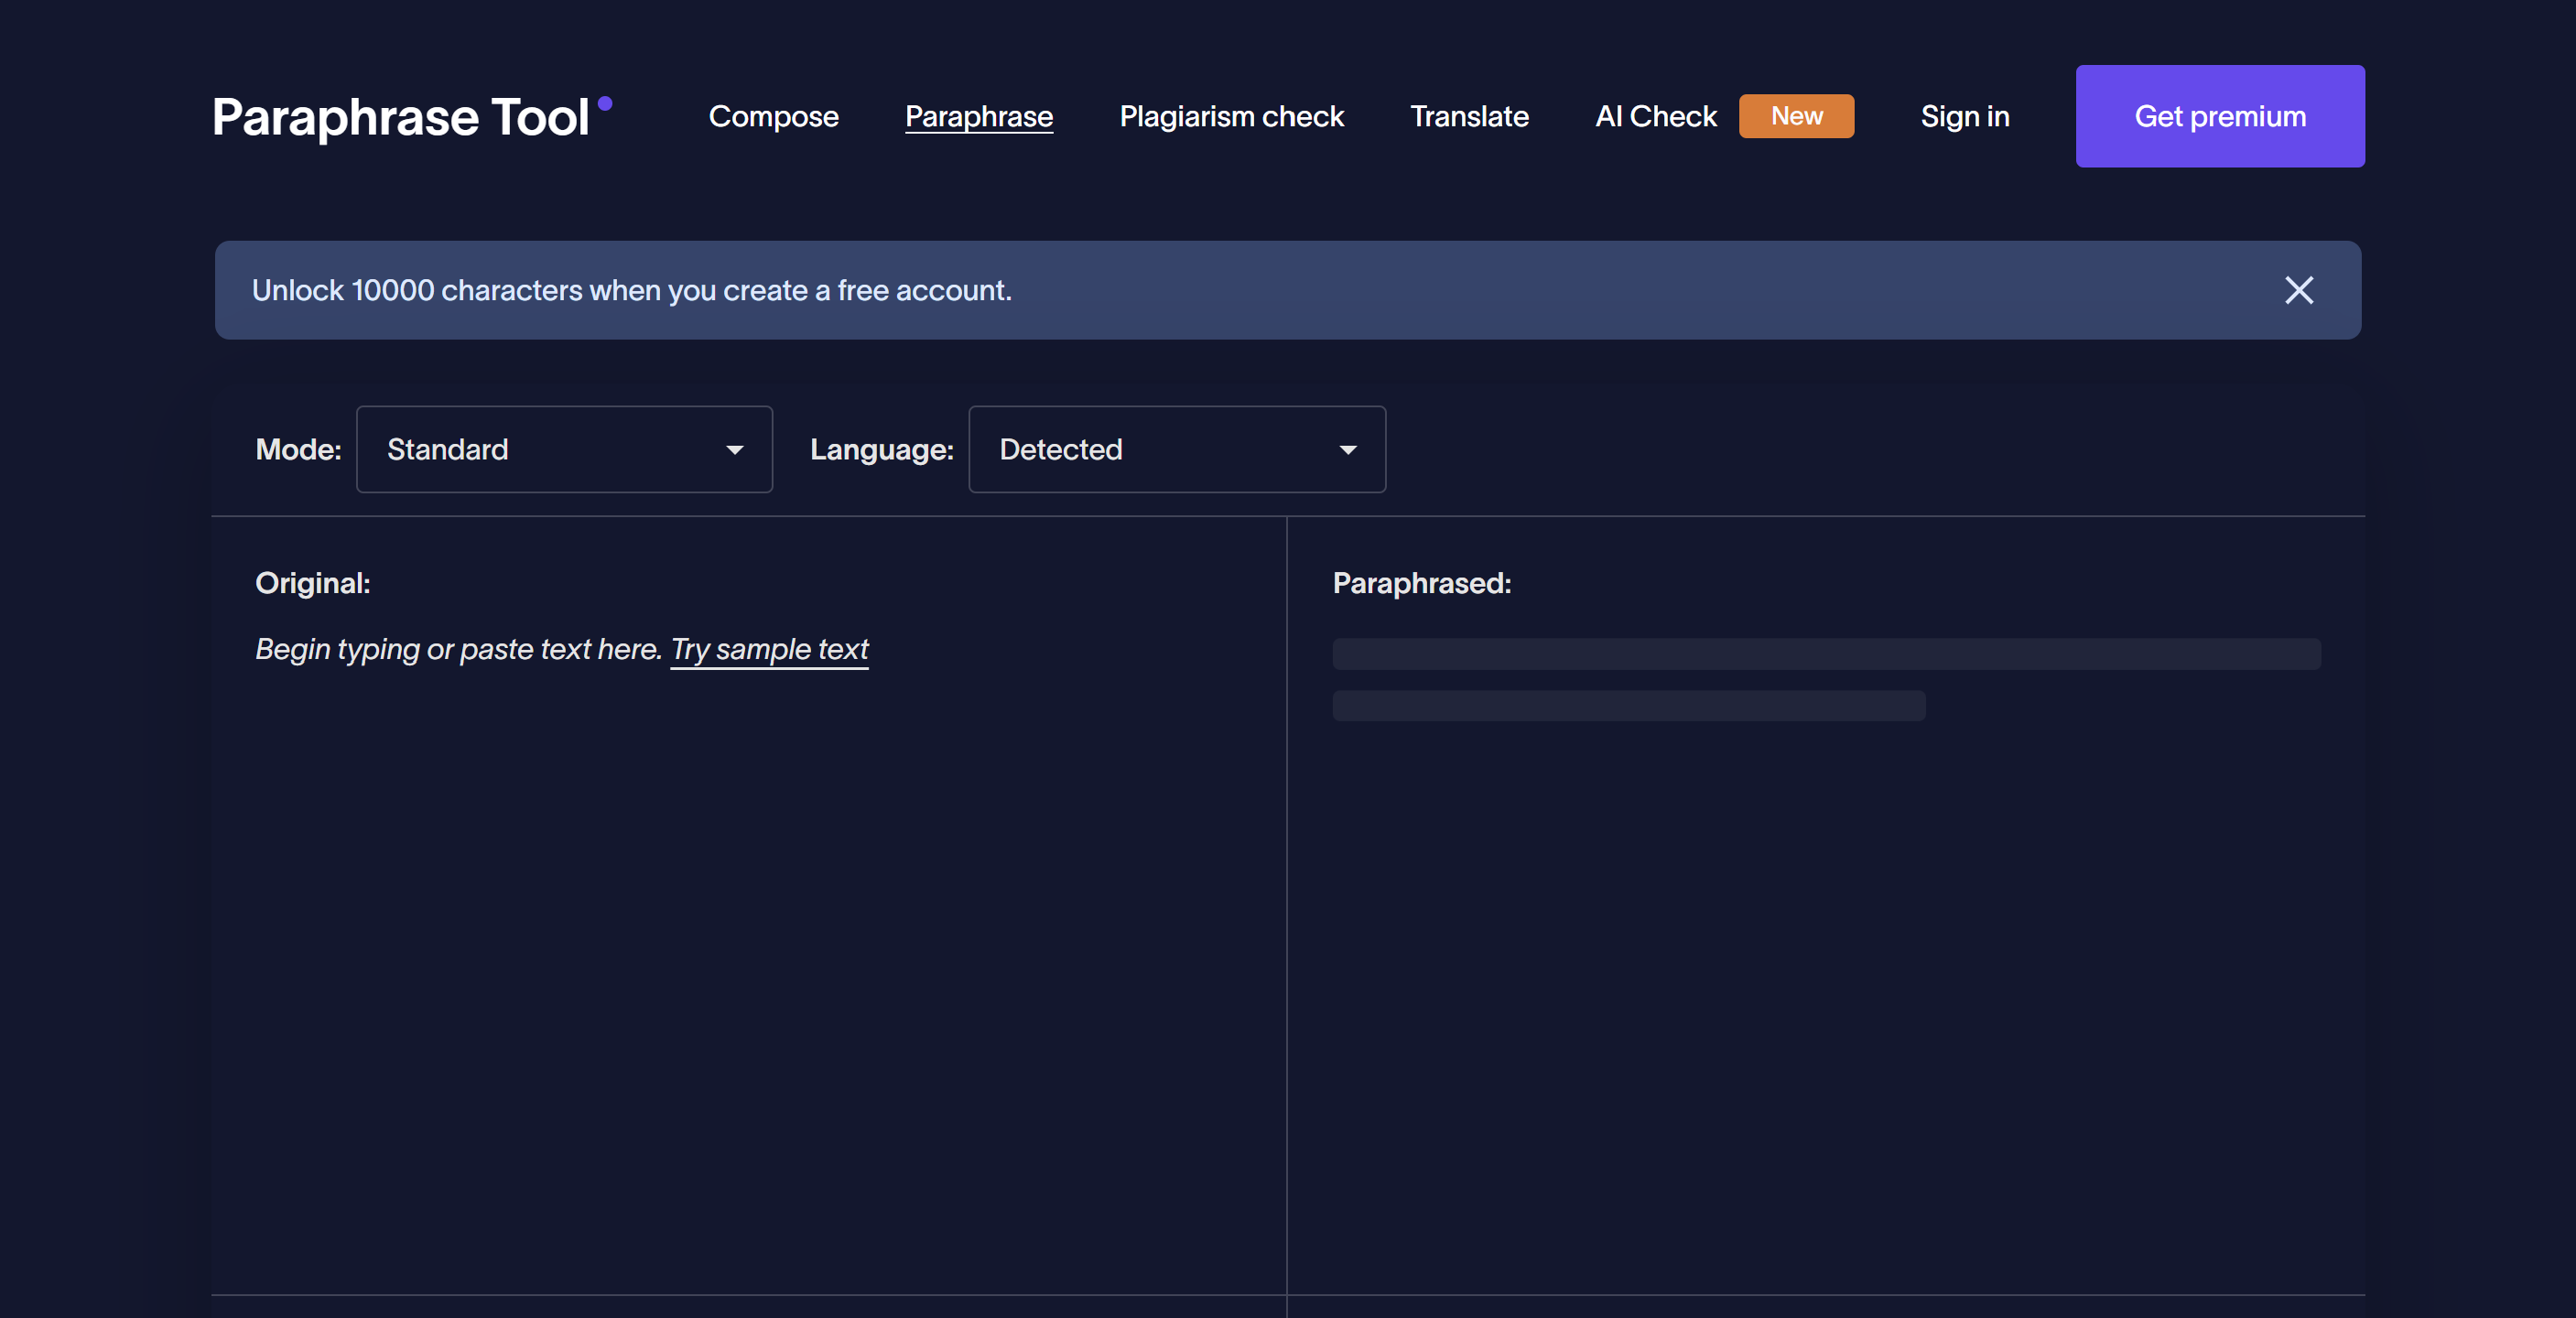
Task: Click the Sign in link
Action: [1964, 117]
